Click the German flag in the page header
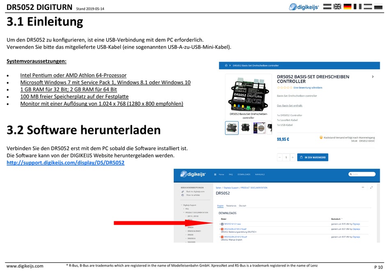Image resolution: width=390 pixels, height=271 pixels. pyautogui.click(x=347, y=7)
